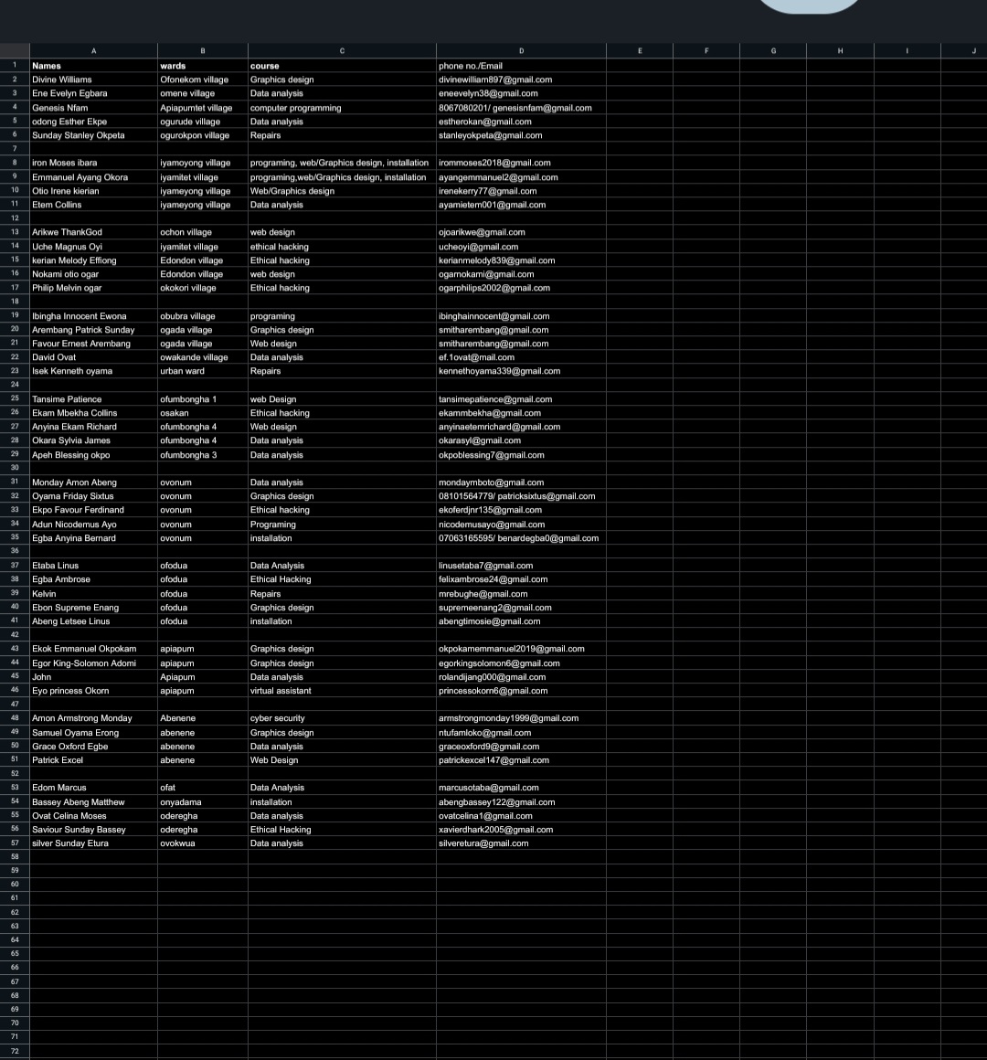987x1060 pixels.
Task: Select column B header
Action: pos(203,50)
